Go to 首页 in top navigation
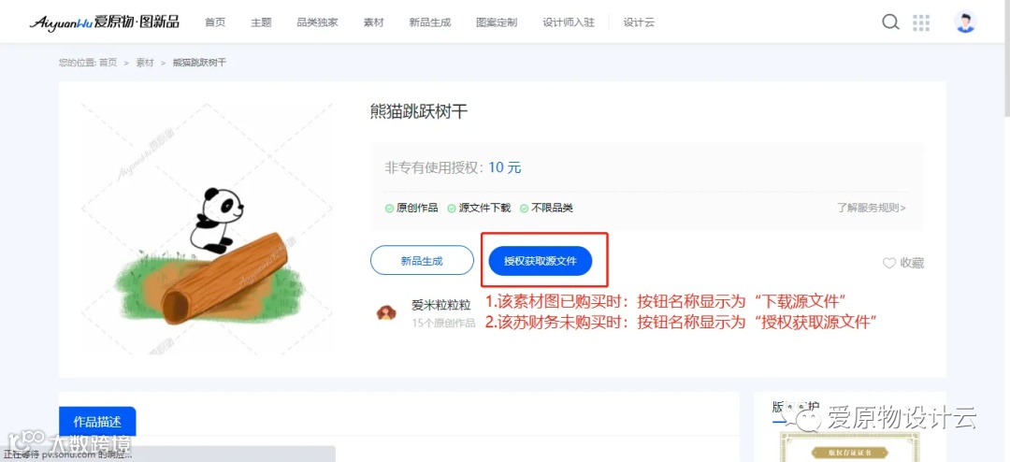 (215, 22)
